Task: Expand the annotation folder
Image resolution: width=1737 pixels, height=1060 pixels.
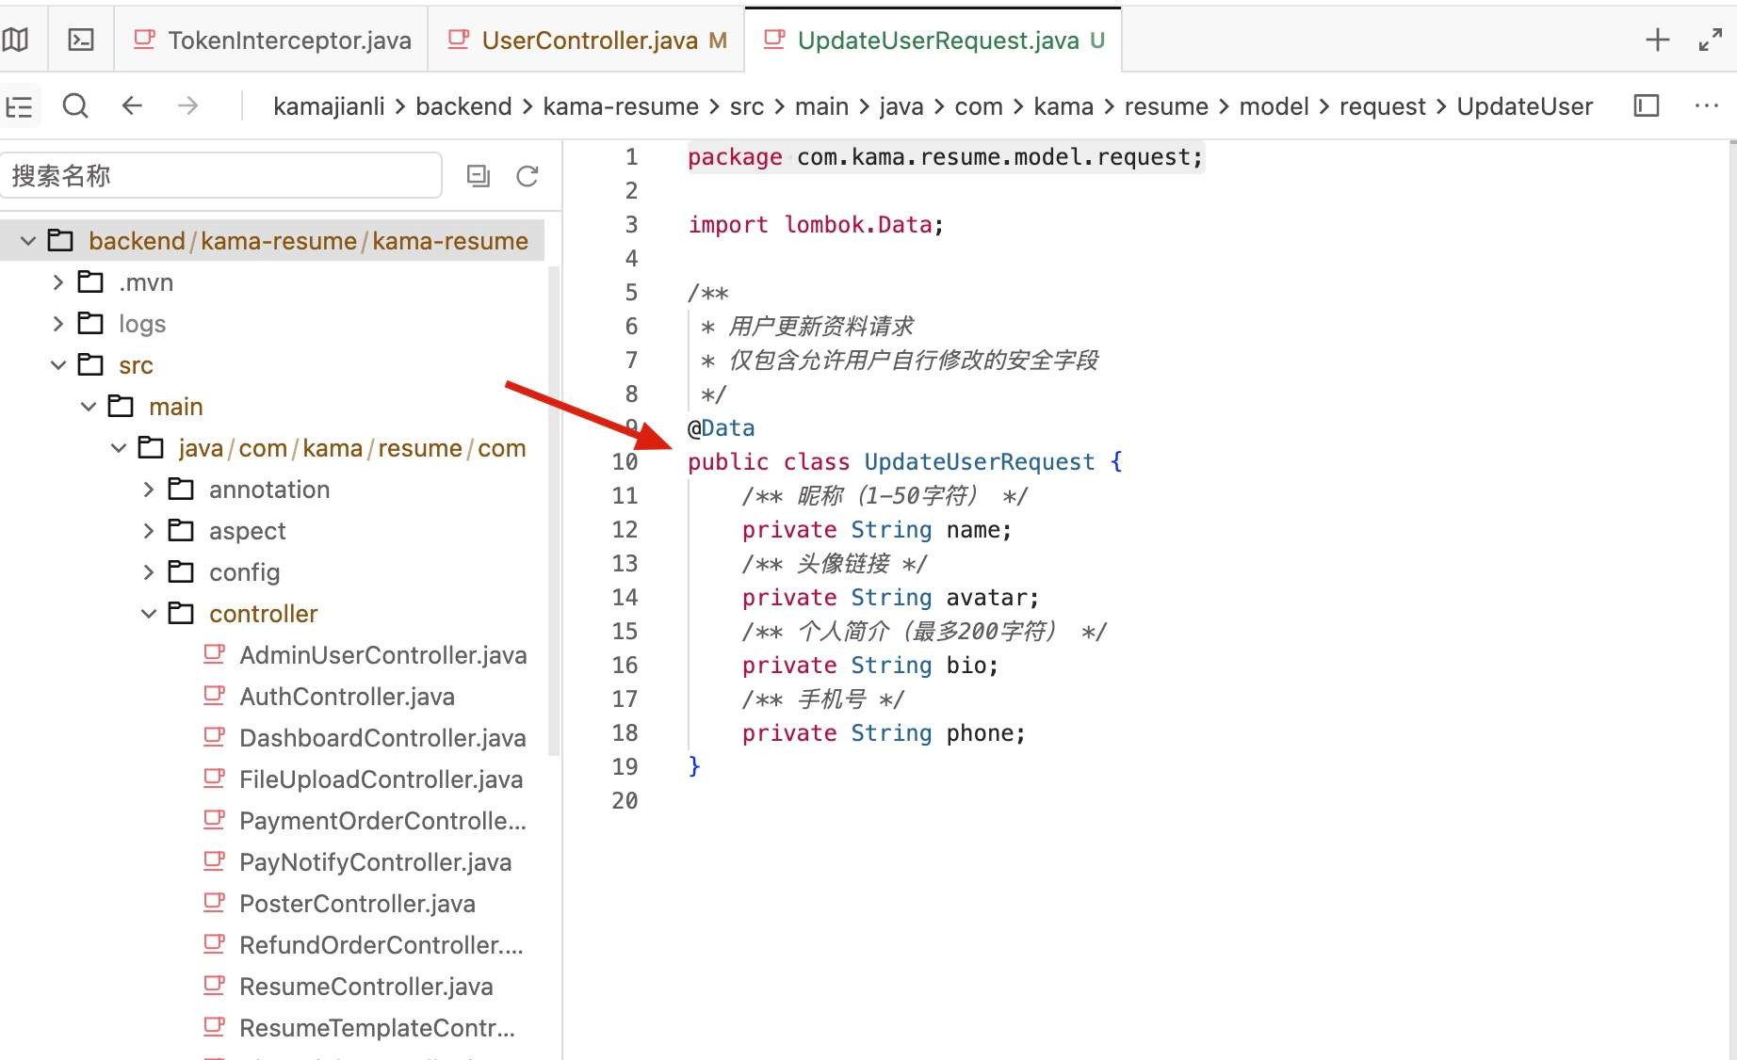Action: coord(149,490)
